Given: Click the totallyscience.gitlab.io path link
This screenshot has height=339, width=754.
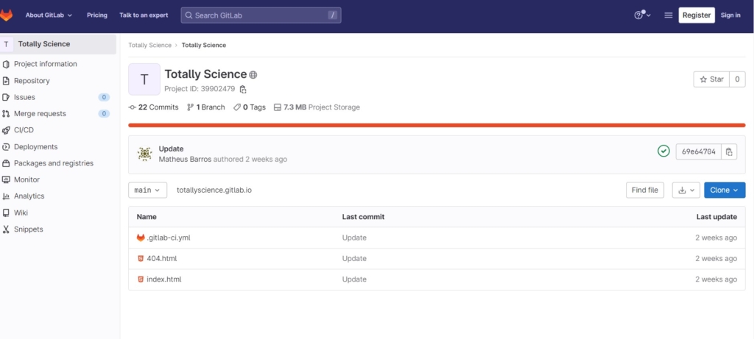Looking at the screenshot, I should coord(214,190).
